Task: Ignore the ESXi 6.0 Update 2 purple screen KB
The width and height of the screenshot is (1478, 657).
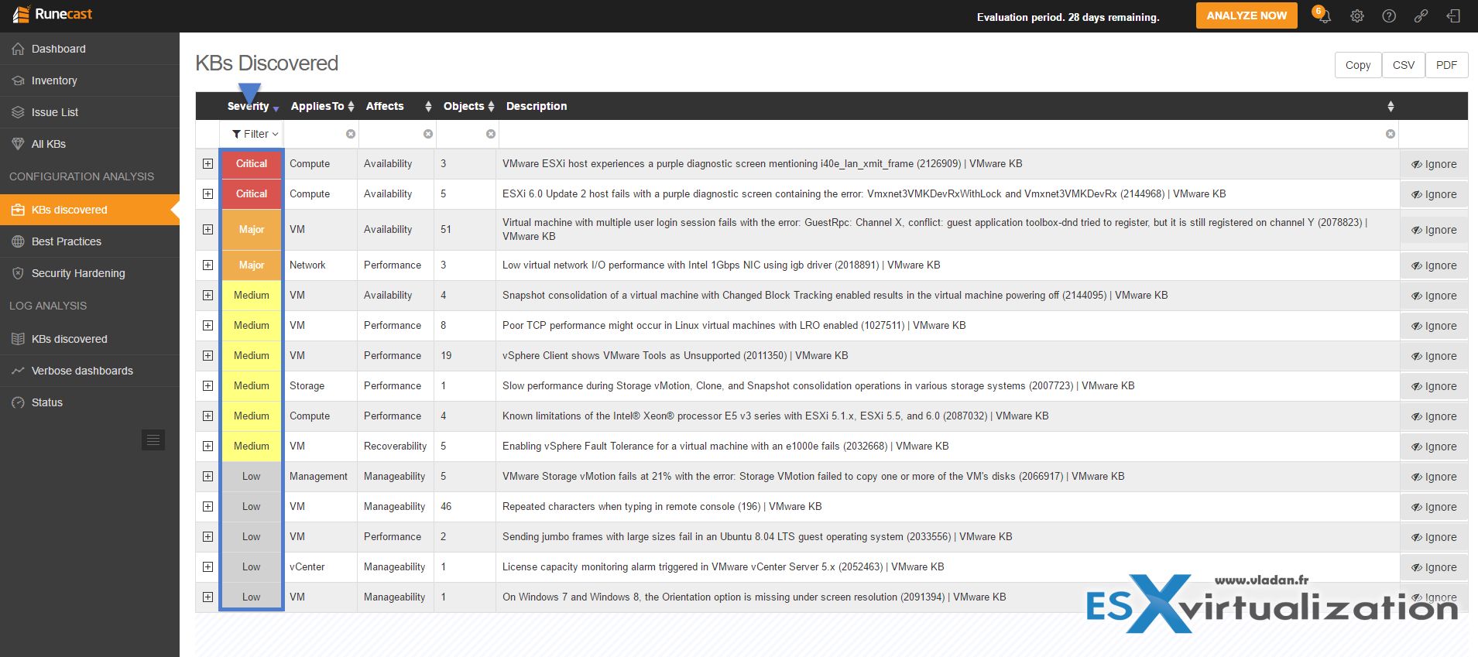Action: point(1434,194)
